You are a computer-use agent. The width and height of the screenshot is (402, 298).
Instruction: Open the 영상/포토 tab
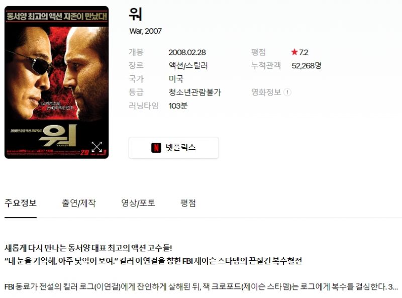coord(138,203)
